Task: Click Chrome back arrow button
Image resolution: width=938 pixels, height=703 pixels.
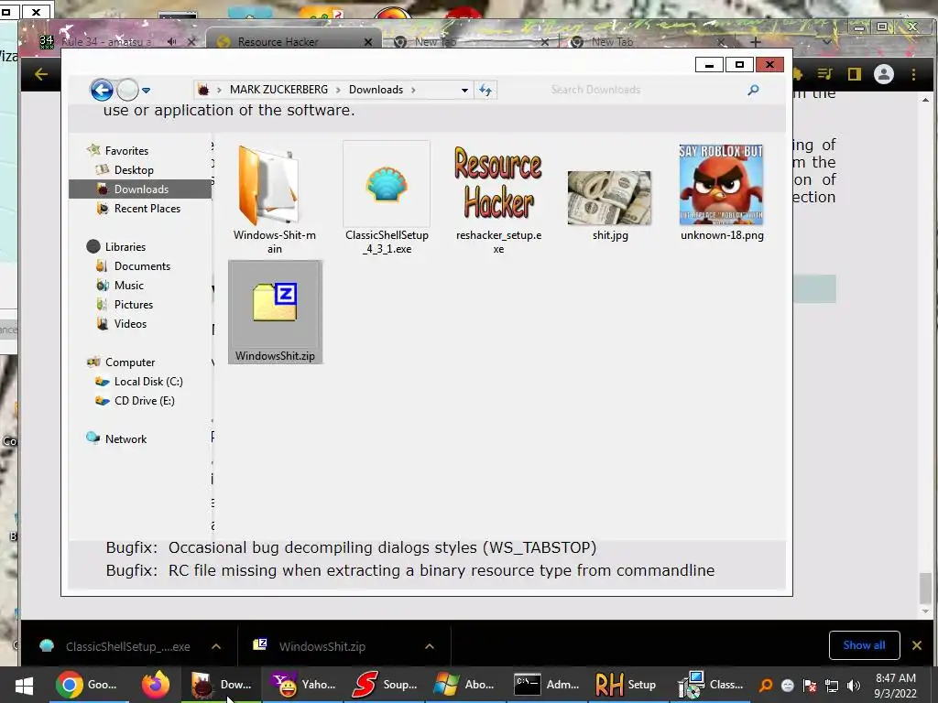Action: (40, 74)
